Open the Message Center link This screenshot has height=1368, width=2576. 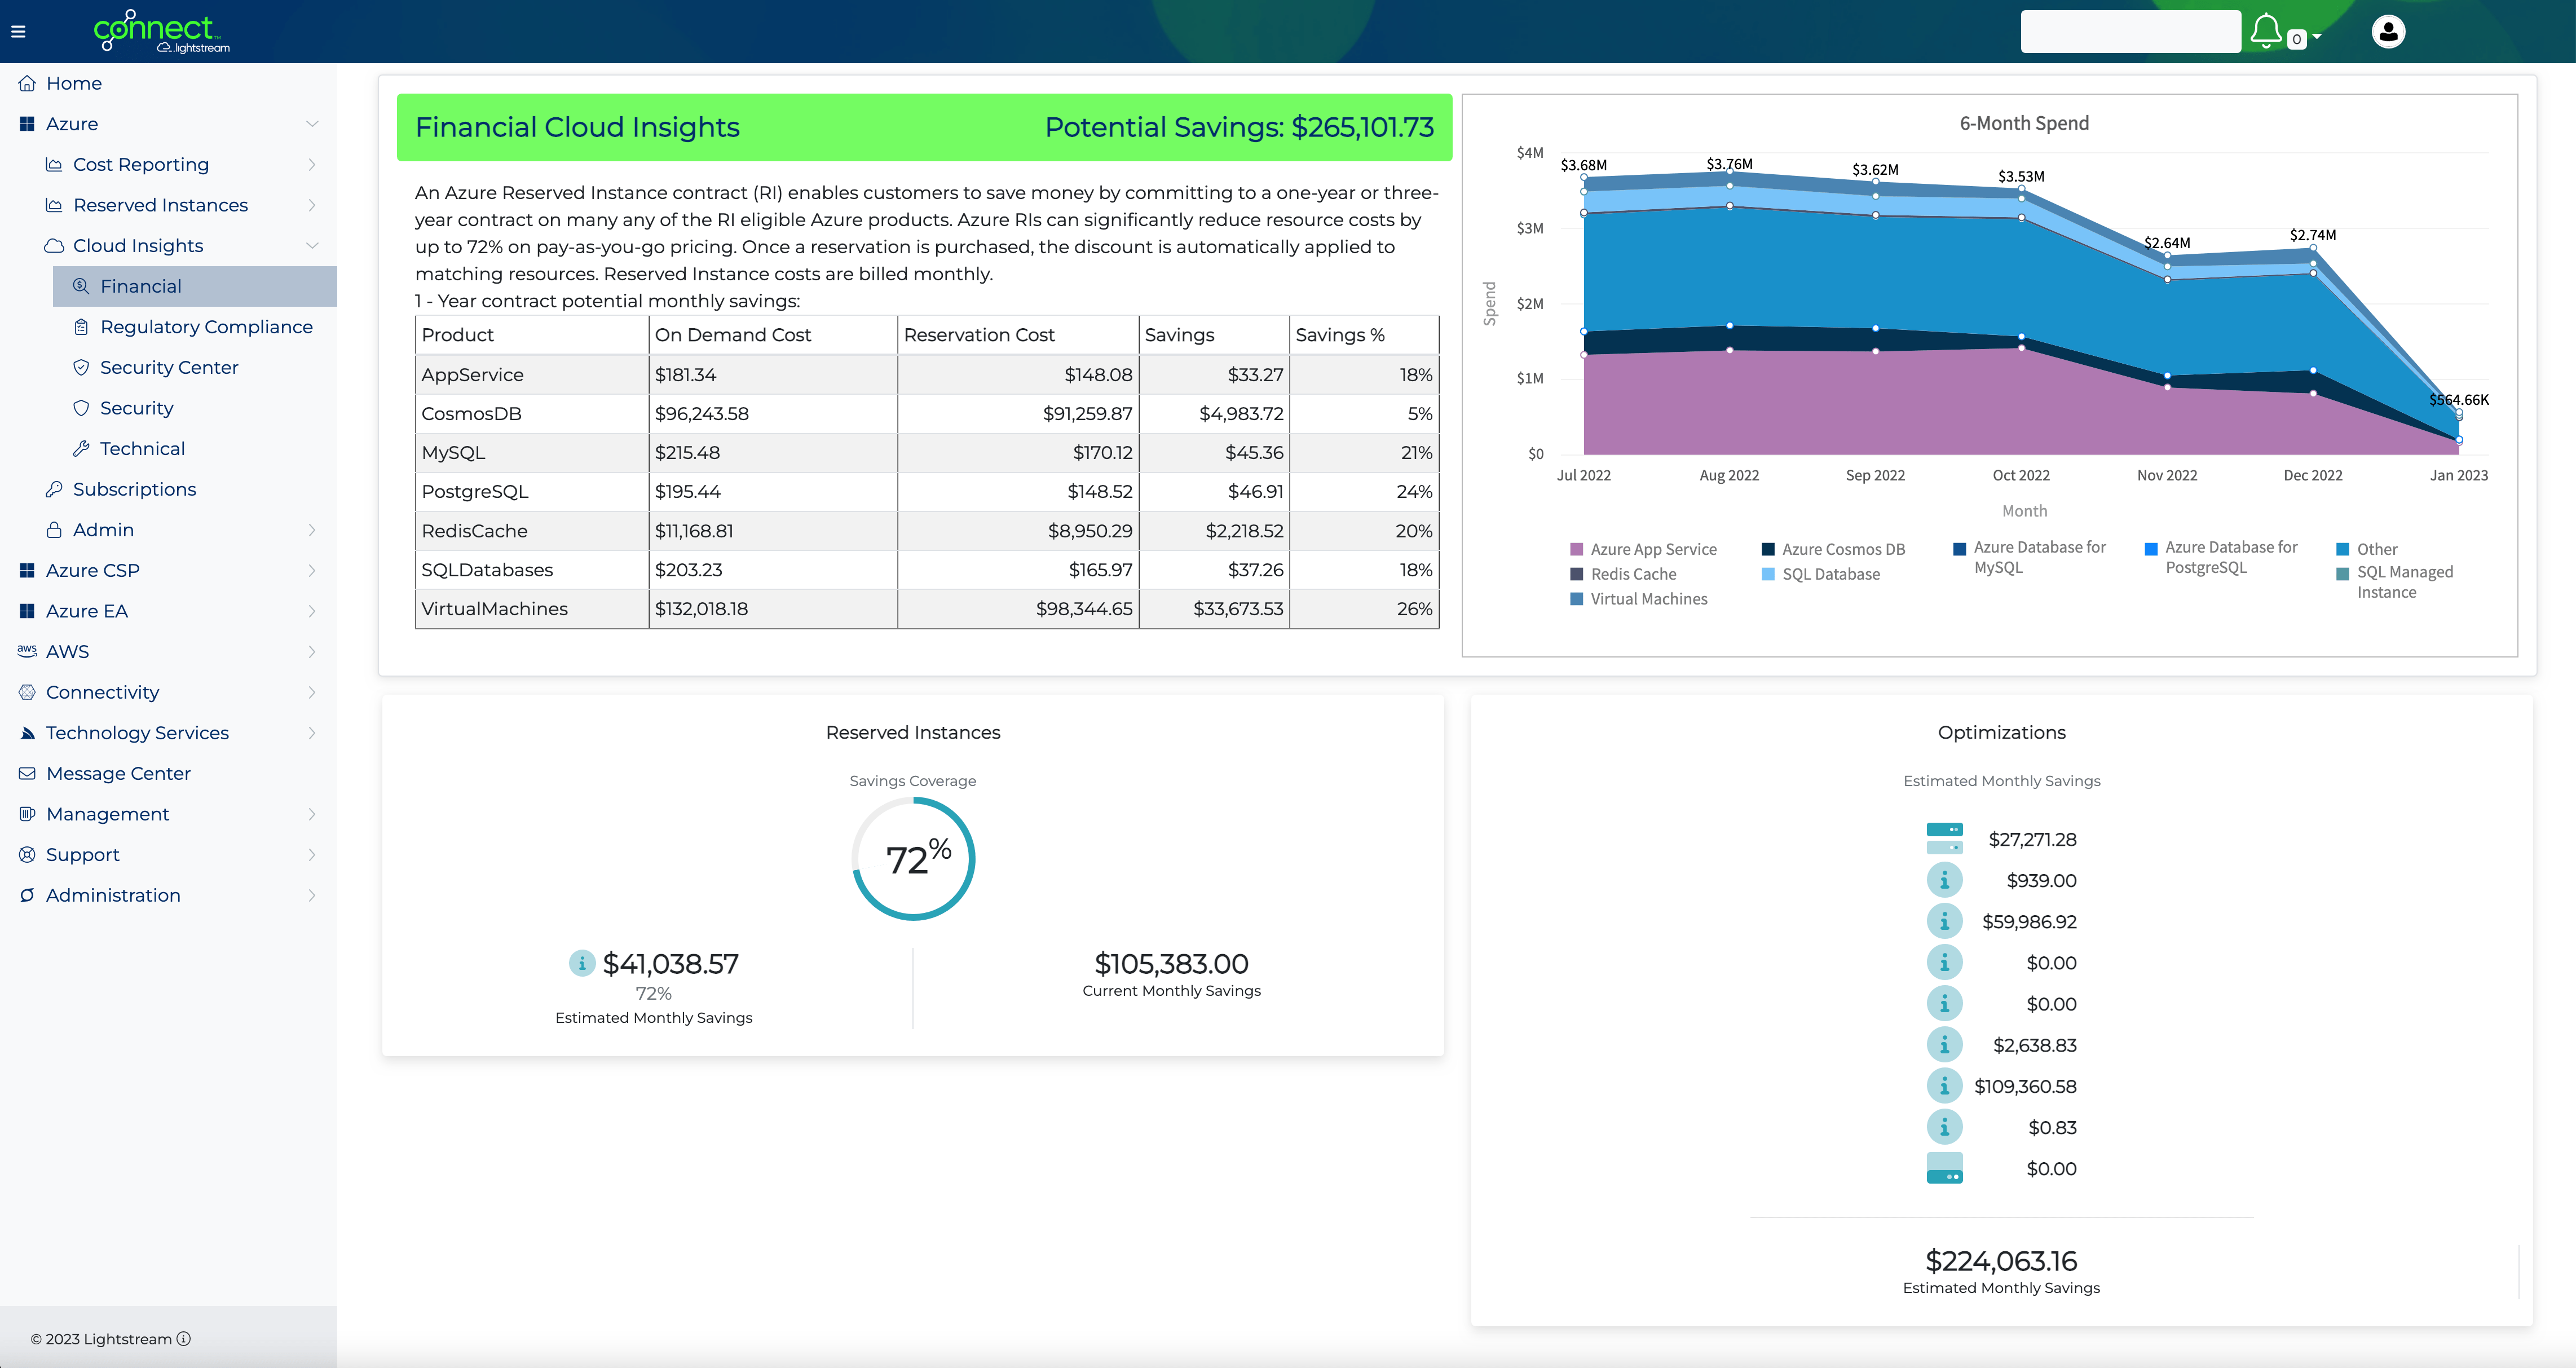click(118, 773)
